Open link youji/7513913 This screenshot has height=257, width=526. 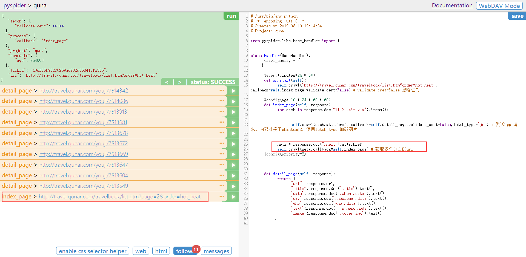(x=83, y=112)
